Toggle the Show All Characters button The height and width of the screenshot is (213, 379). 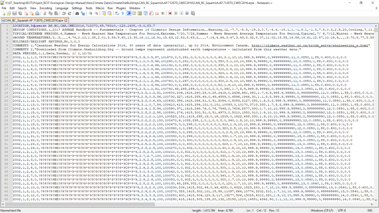click(121, 14)
